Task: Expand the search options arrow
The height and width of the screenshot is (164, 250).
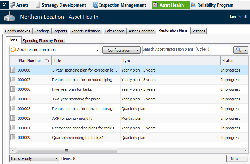Action: (246, 50)
